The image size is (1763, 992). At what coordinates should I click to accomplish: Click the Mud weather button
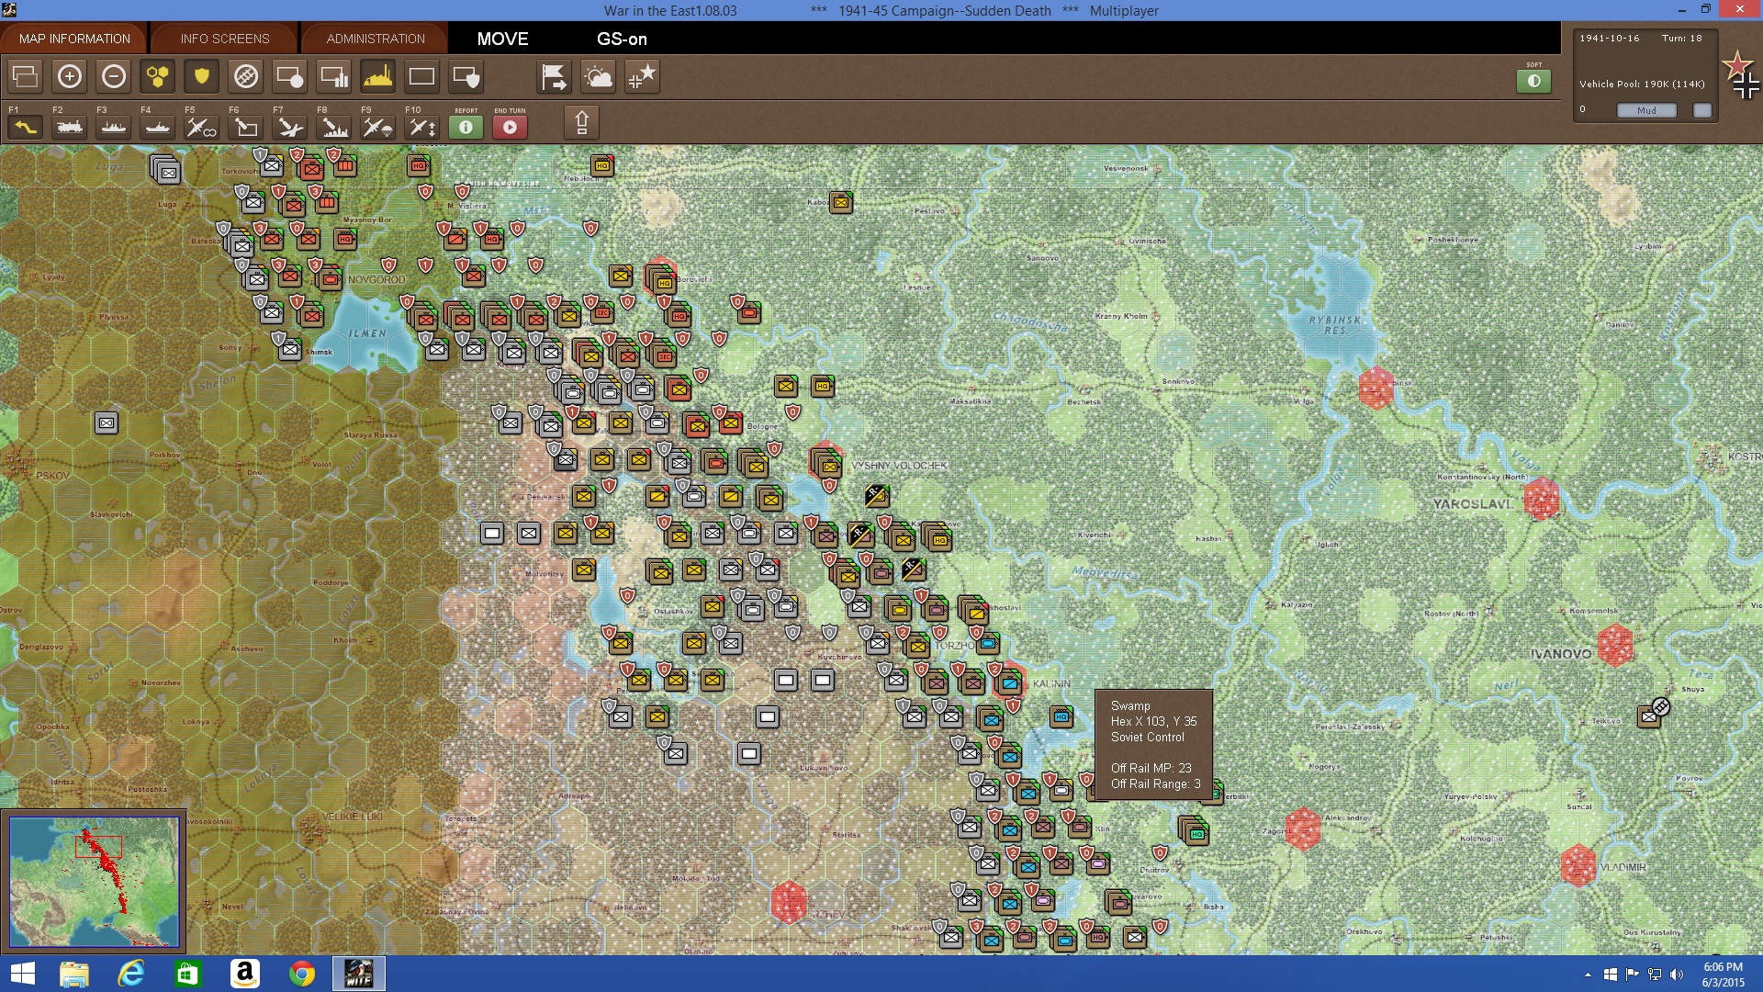coord(1646,110)
